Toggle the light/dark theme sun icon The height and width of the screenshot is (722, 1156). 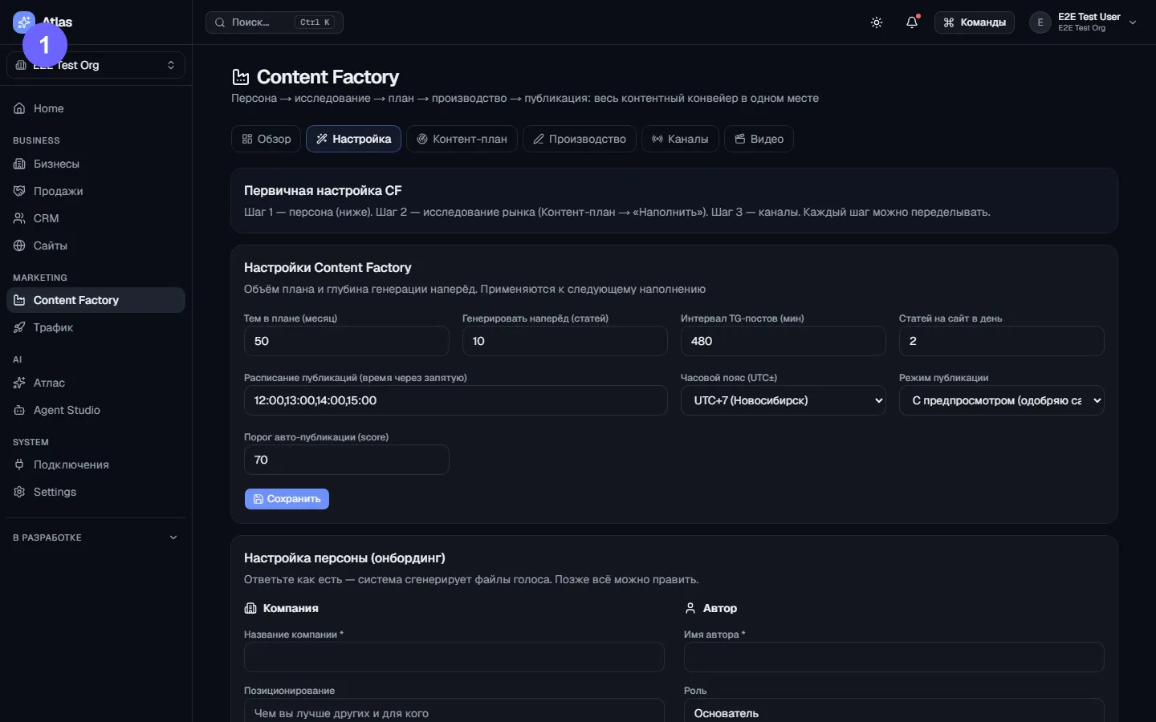877,22
